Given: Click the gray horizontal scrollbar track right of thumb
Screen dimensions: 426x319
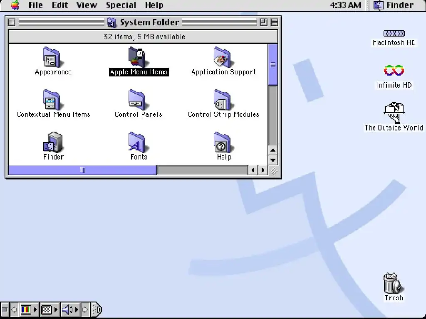Looking at the screenshot, I should [x=203, y=170].
